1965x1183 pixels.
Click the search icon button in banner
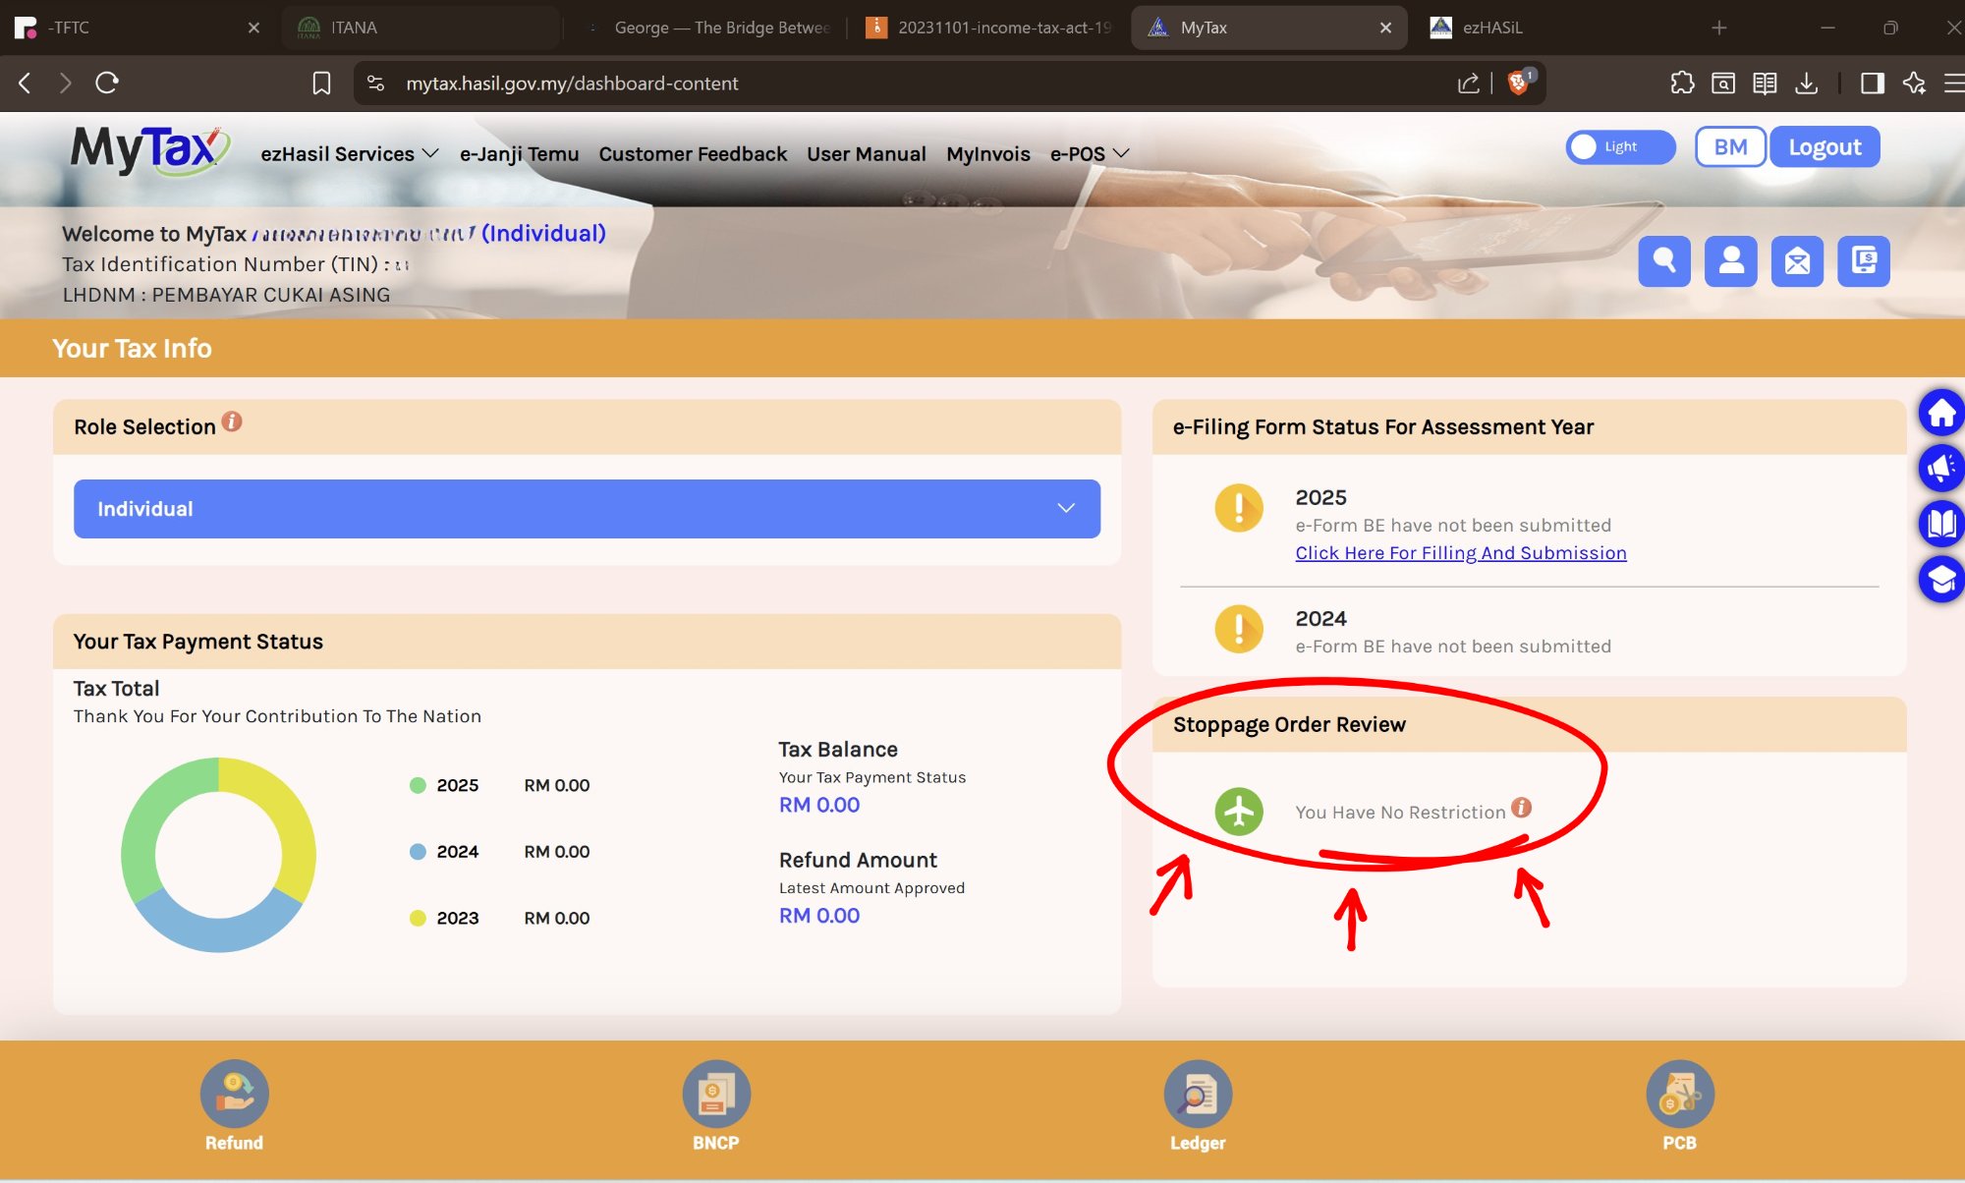1663,261
